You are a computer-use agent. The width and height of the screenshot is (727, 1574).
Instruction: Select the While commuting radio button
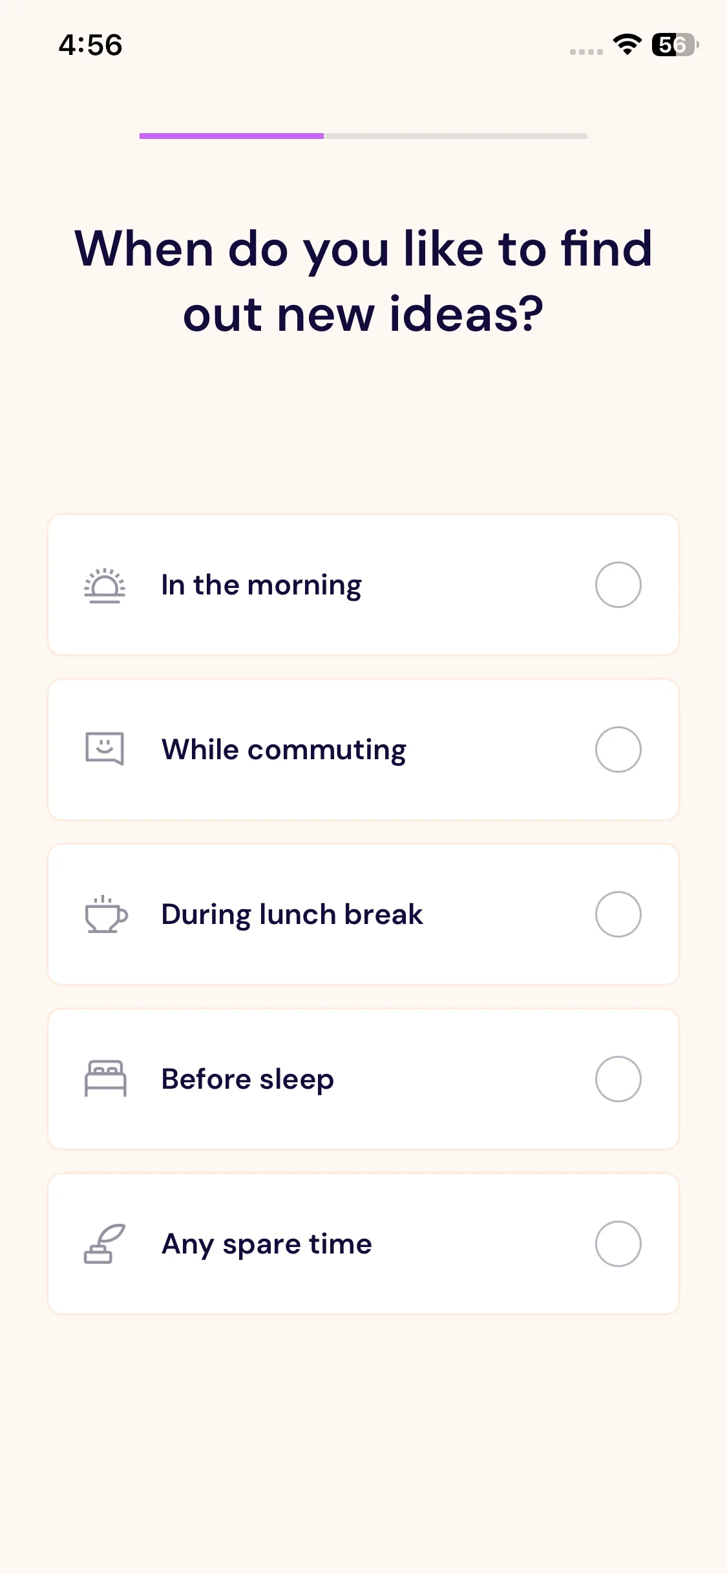click(618, 750)
